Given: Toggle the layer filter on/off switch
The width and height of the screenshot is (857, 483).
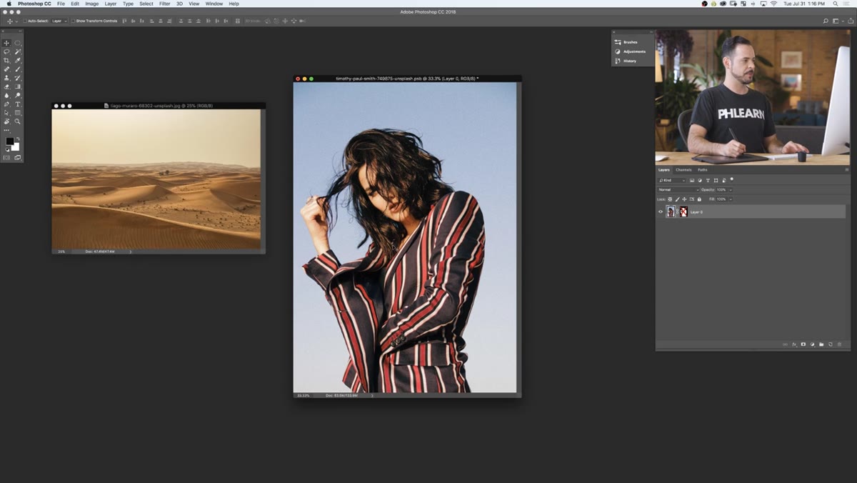Looking at the screenshot, I should pyautogui.click(x=731, y=179).
